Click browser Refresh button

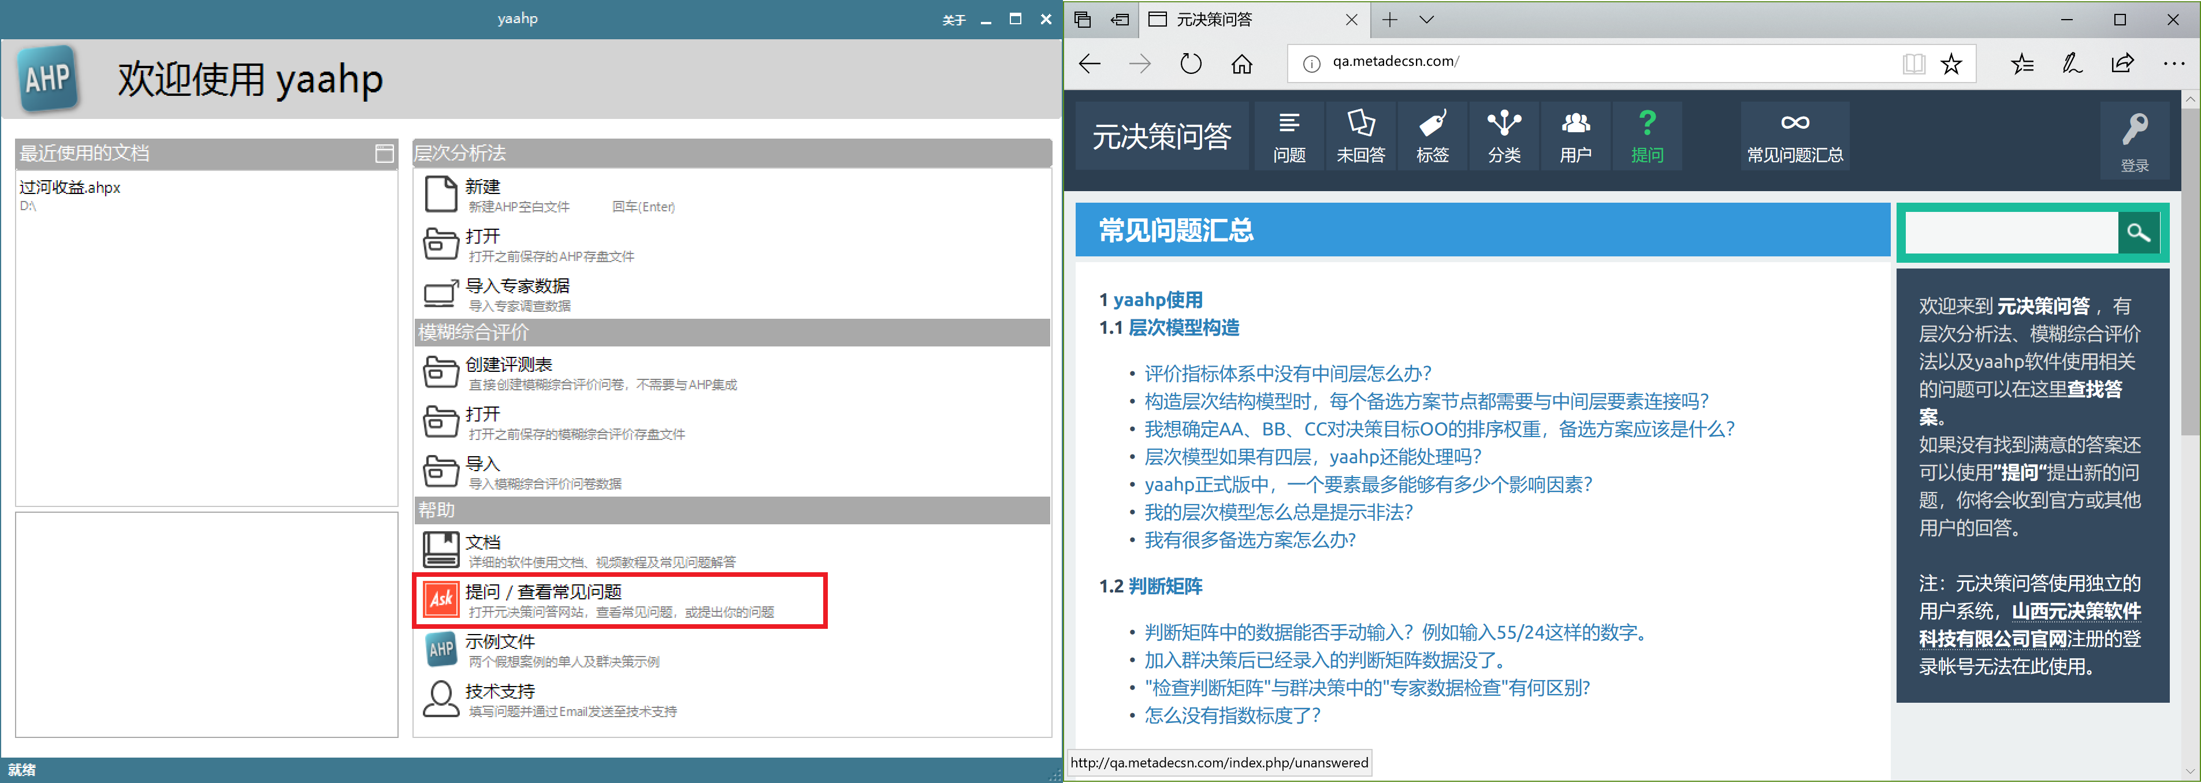(x=1190, y=63)
